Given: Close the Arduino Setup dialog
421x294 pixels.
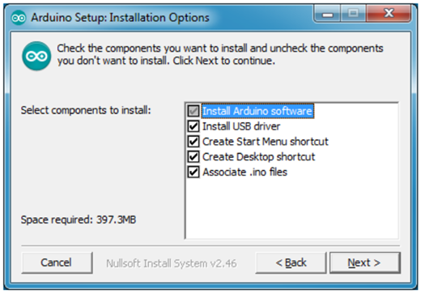Looking at the screenshot, I should (x=389, y=14).
